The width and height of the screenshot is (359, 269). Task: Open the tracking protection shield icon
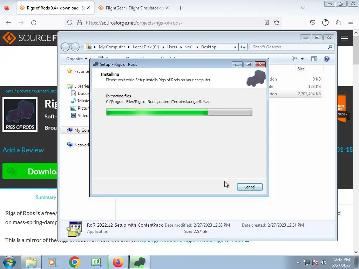click(x=70, y=23)
